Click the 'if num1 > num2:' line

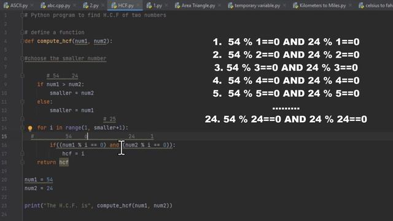[60, 85]
